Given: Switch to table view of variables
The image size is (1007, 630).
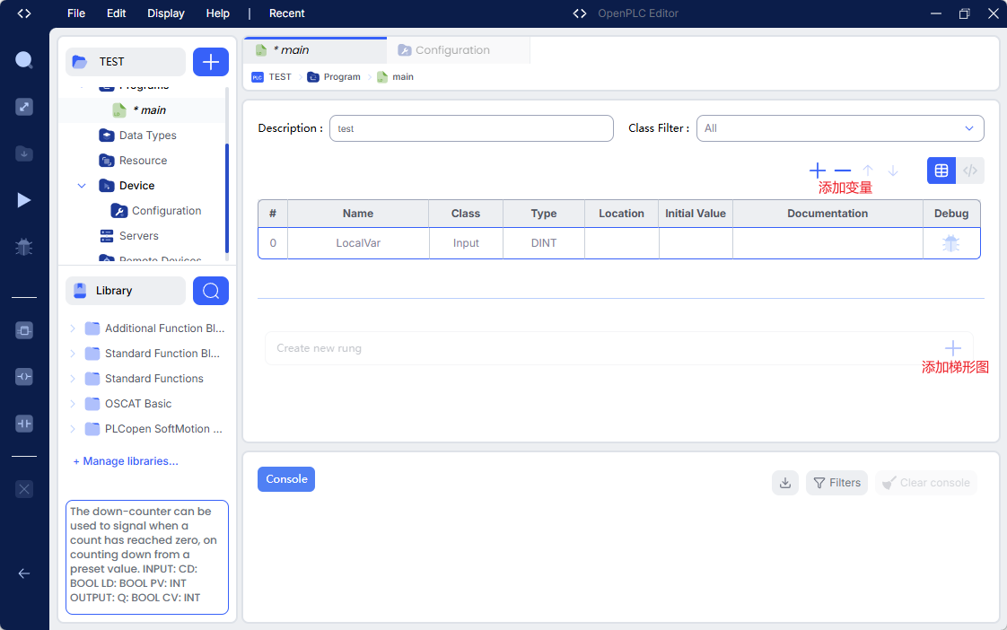Looking at the screenshot, I should (x=941, y=171).
